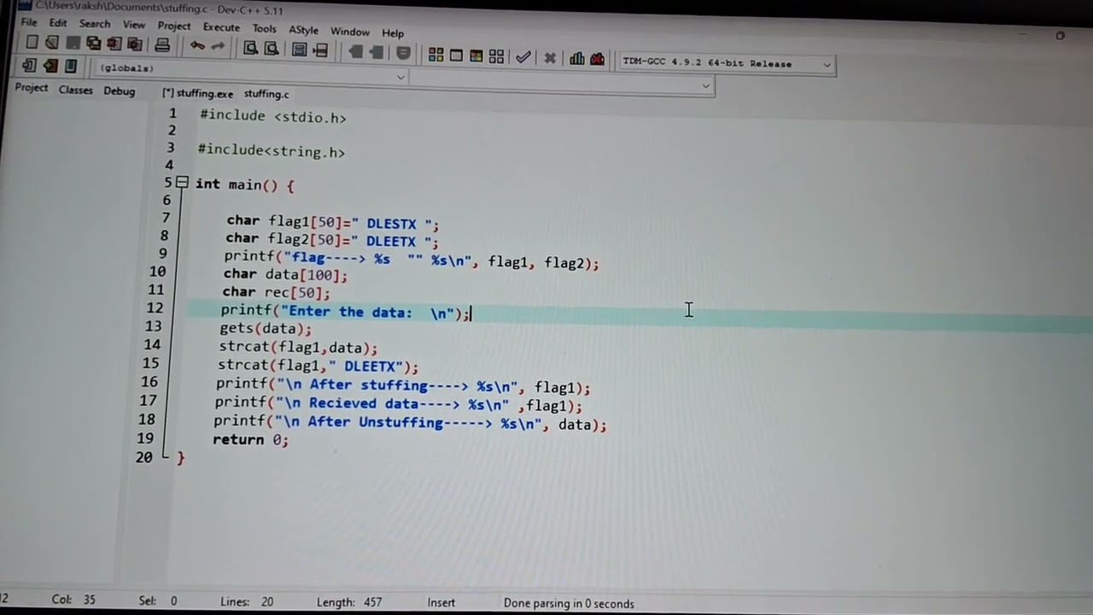Open the Edit menu
Viewport: 1093px width, 615px height.
pos(58,23)
